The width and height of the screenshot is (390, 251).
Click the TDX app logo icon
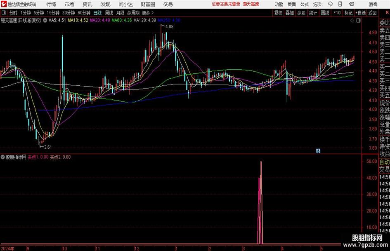coord(3,4)
